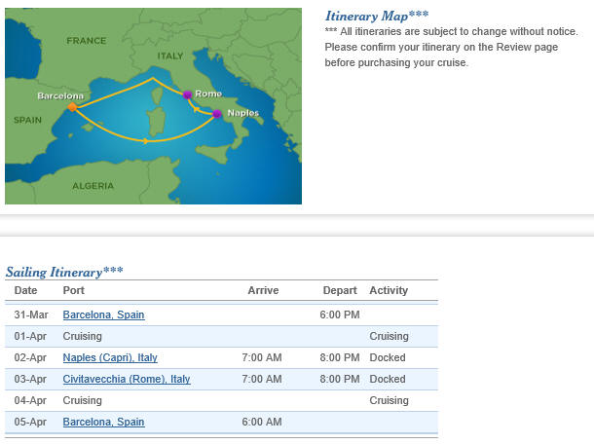This screenshot has height=444, width=594.
Task: Click the arrow on the southern route line
Action: pyautogui.click(x=145, y=141)
